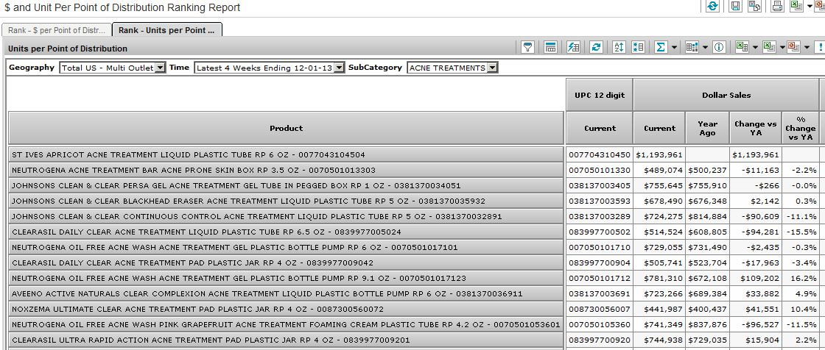
Task: Click the refresh icon left of the save icon
Action: (712, 7)
